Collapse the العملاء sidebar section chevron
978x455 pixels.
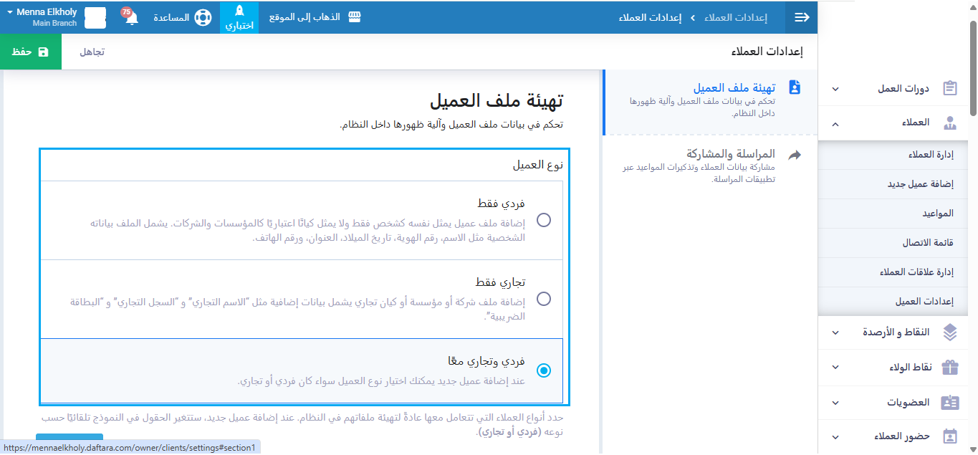[835, 123]
